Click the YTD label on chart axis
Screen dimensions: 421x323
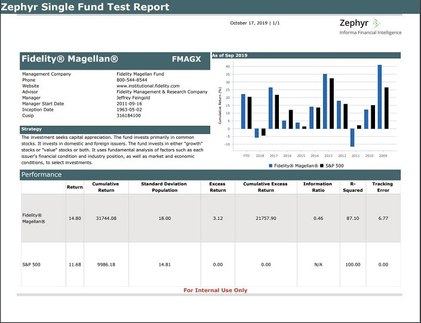246,156
